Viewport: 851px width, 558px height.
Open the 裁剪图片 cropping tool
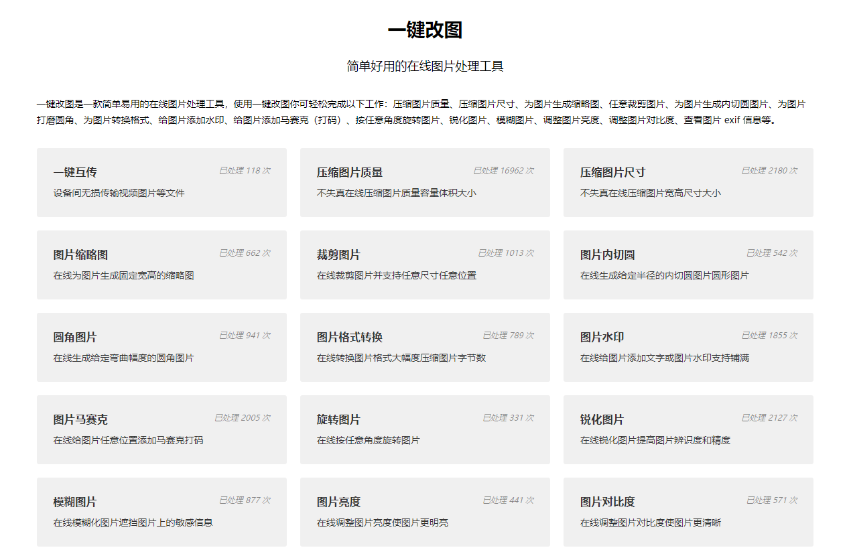pyautogui.click(x=424, y=265)
